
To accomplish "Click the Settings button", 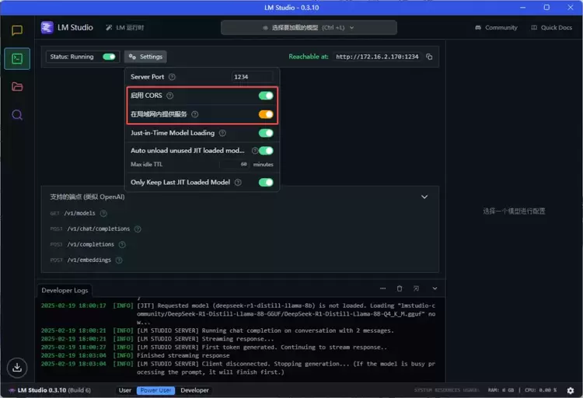I will click(x=145, y=57).
